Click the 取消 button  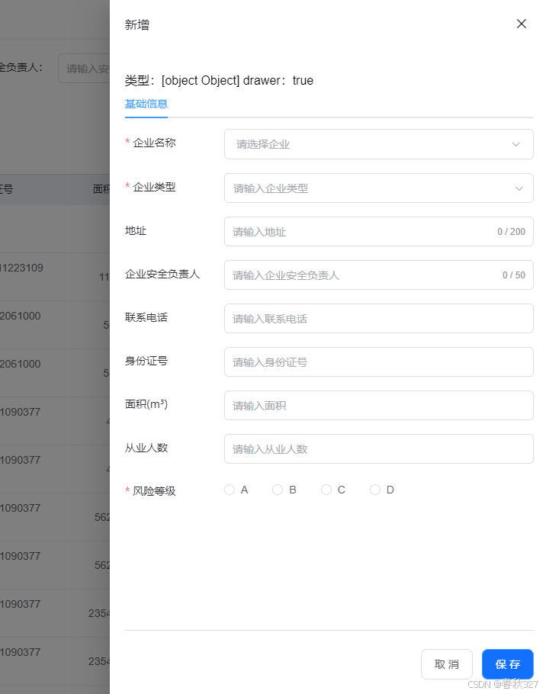point(447,664)
